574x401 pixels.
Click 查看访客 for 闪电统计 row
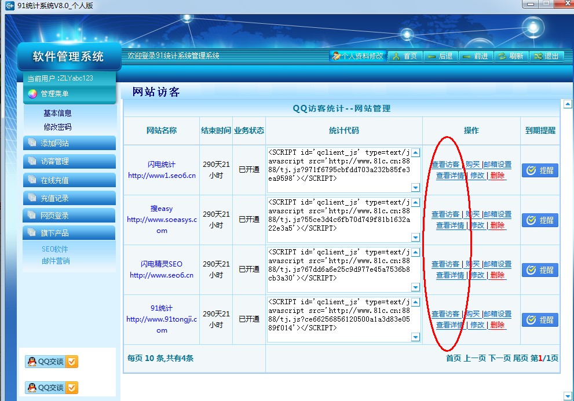click(445, 165)
